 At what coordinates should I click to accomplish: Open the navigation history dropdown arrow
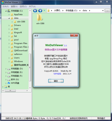click(x=44, y=11)
